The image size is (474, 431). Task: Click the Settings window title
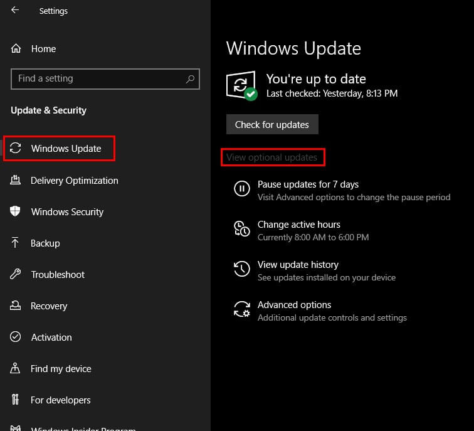point(53,11)
